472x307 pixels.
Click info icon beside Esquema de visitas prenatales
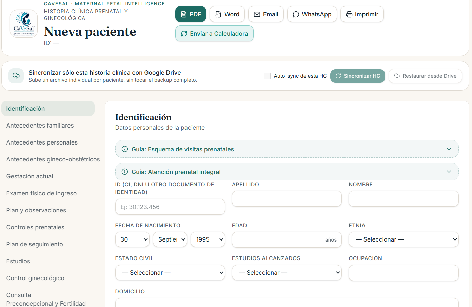pos(125,149)
